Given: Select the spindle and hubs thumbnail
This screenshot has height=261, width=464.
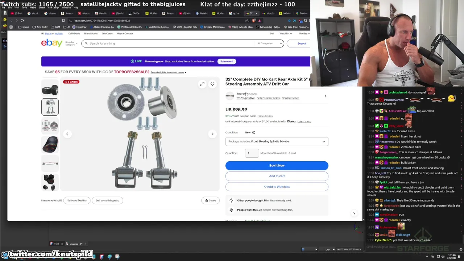Looking at the screenshot, I should [x=50, y=107].
